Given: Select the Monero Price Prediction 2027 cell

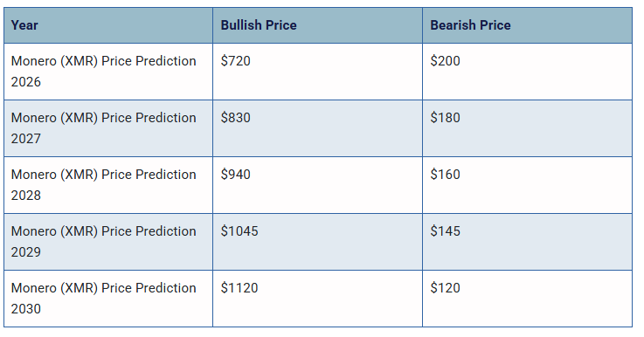Looking at the screenshot, I should [x=108, y=128].
